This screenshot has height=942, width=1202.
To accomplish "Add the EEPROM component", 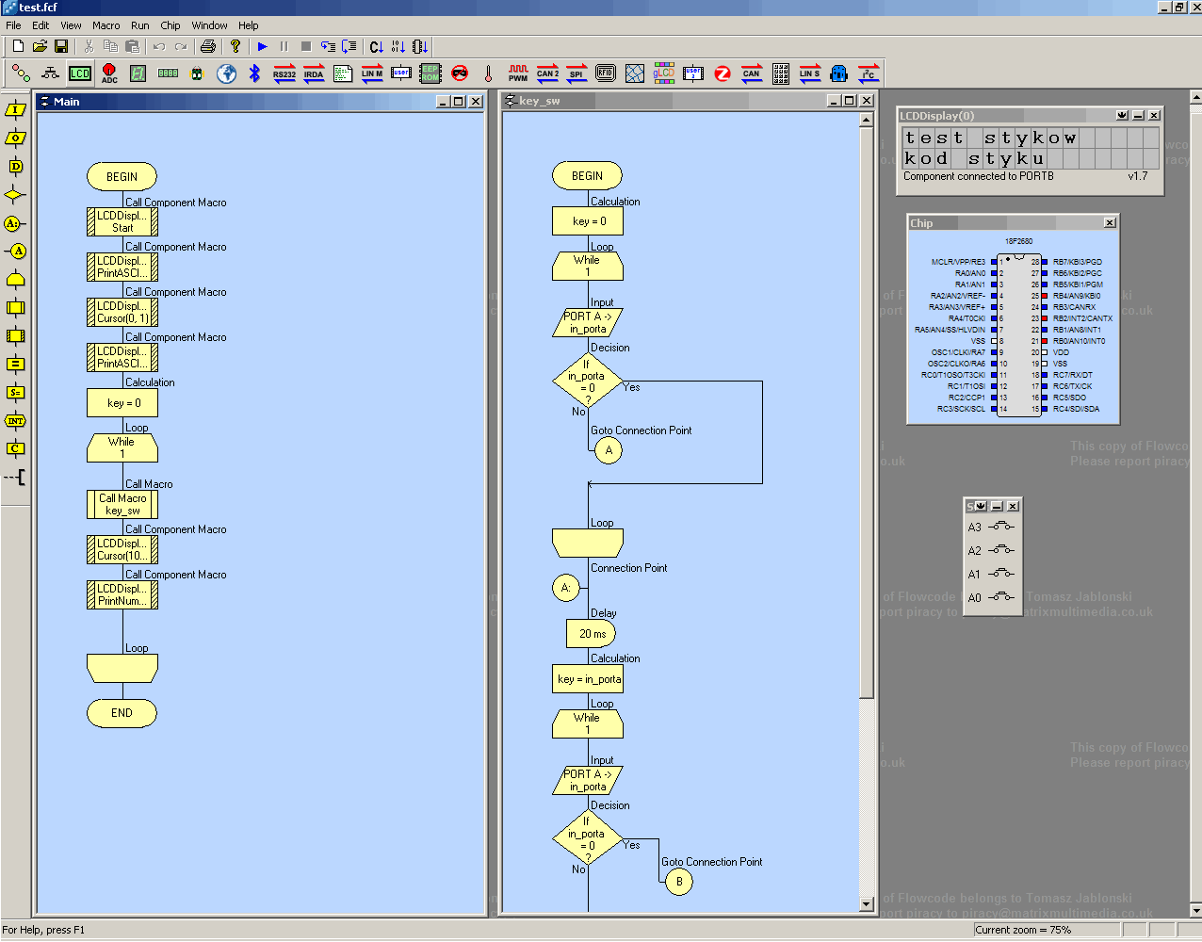I will click(x=430, y=73).
